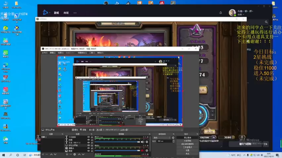This screenshot has width=282, height=158.
Task: Open 视图(V) menu in OBS
Action: [61, 53]
